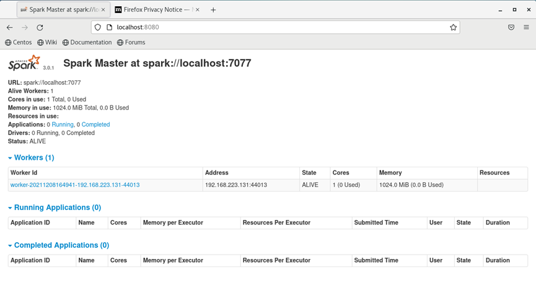This screenshot has width=536, height=298.
Task: Click the Spark version 3.0.1 label
Action: coord(48,68)
